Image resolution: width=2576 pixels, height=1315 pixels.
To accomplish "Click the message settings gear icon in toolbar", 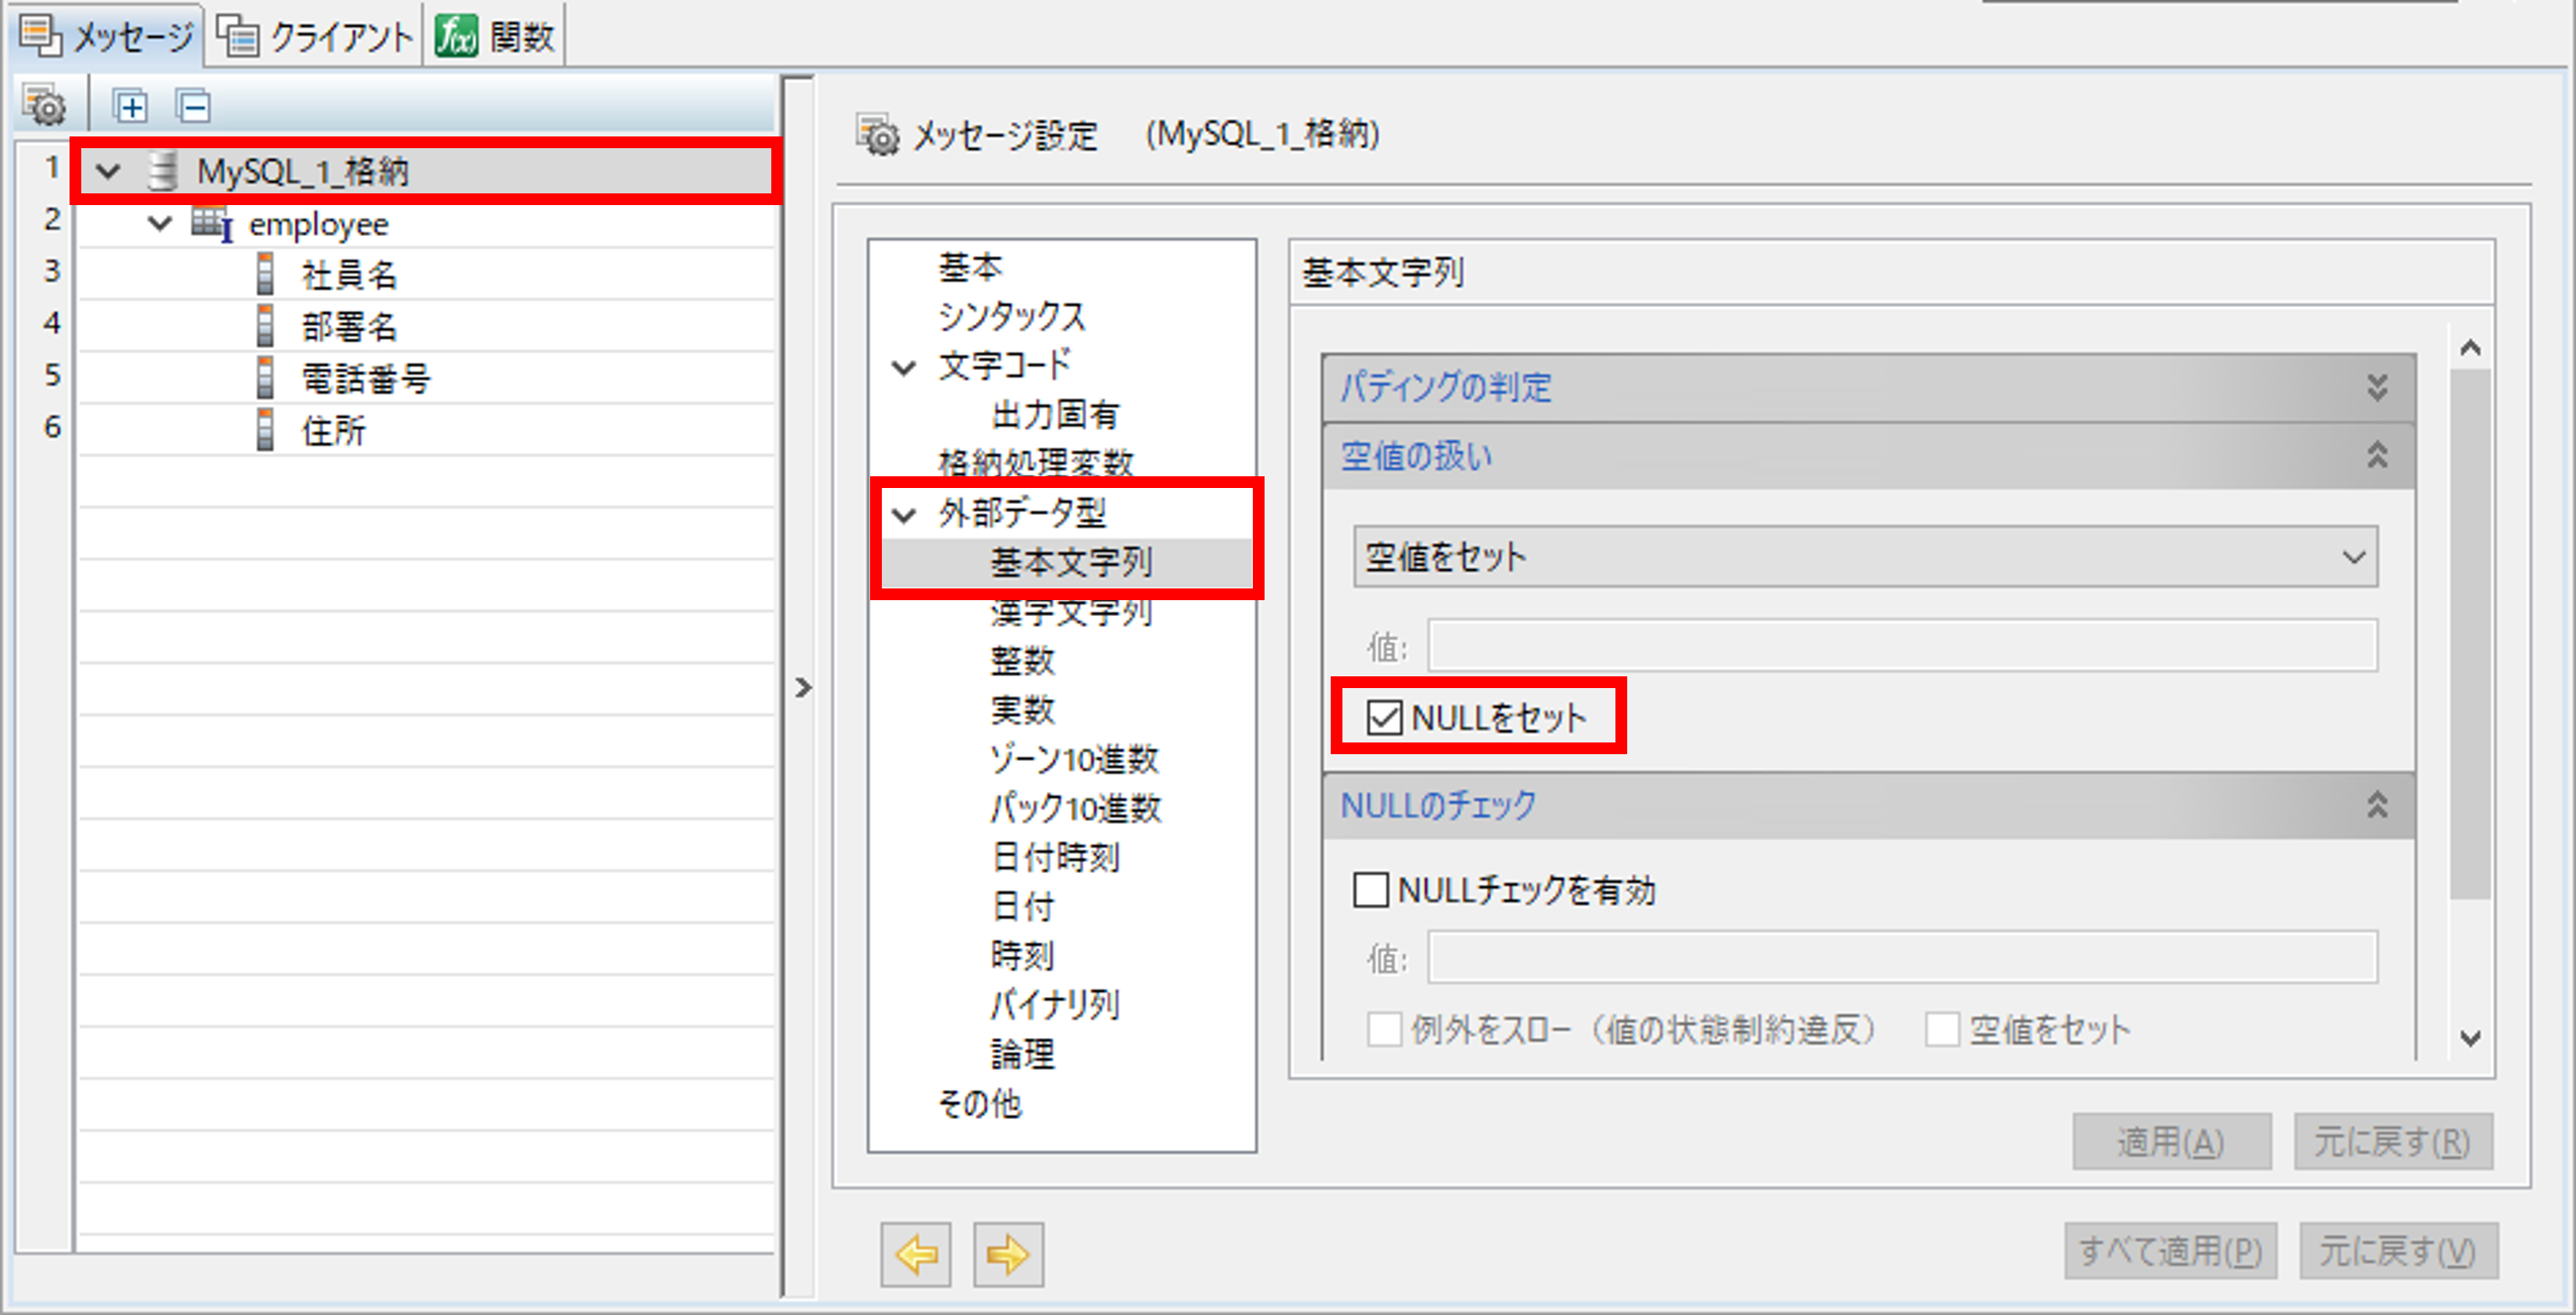I will click(x=44, y=105).
